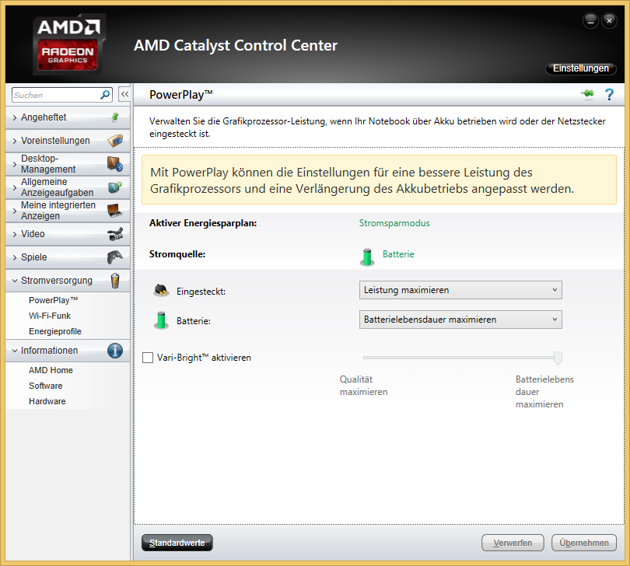630x566 pixels.
Task: Enable the Vari-Bright checkbox
Action: click(x=148, y=358)
